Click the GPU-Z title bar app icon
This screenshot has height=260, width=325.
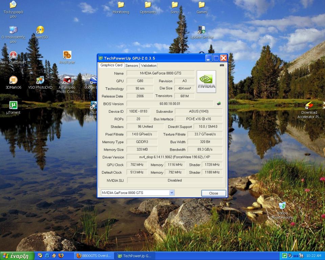[x=101, y=58]
